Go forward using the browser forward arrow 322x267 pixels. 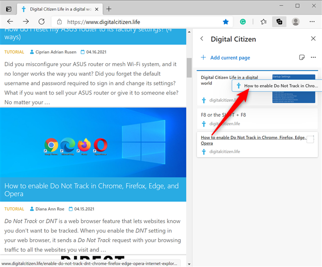click(x=26, y=21)
